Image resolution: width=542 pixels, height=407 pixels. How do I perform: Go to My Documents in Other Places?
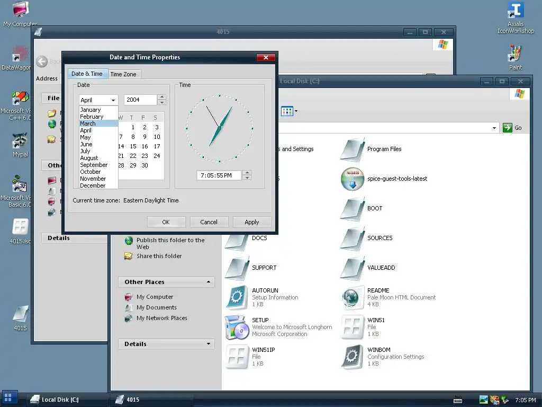[151, 307]
